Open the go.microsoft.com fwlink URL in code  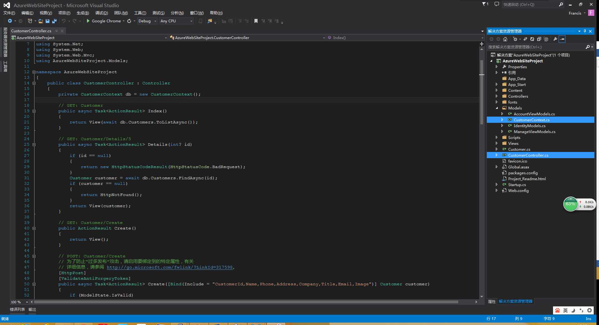click(x=170, y=267)
